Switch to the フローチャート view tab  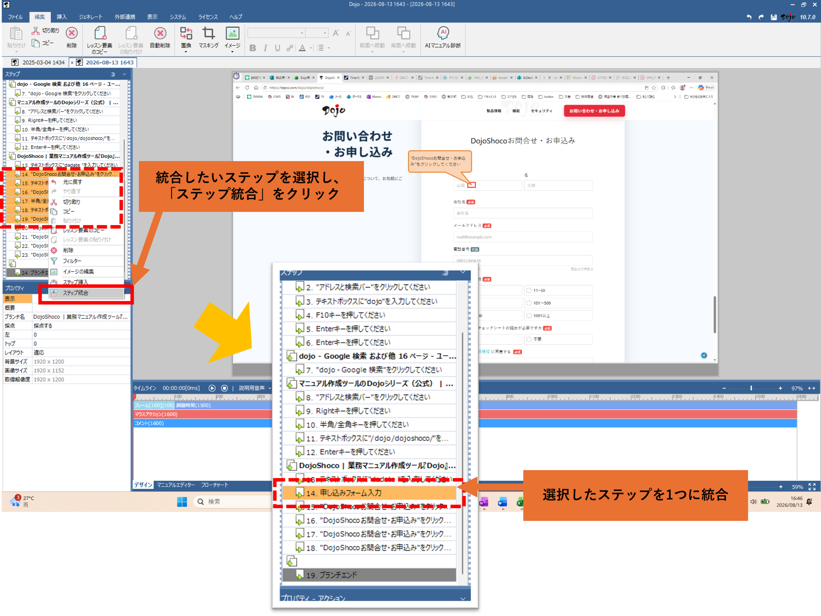point(215,485)
